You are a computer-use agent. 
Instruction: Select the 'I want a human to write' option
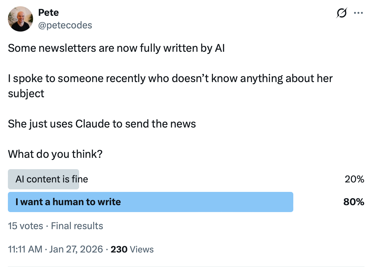(x=68, y=202)
